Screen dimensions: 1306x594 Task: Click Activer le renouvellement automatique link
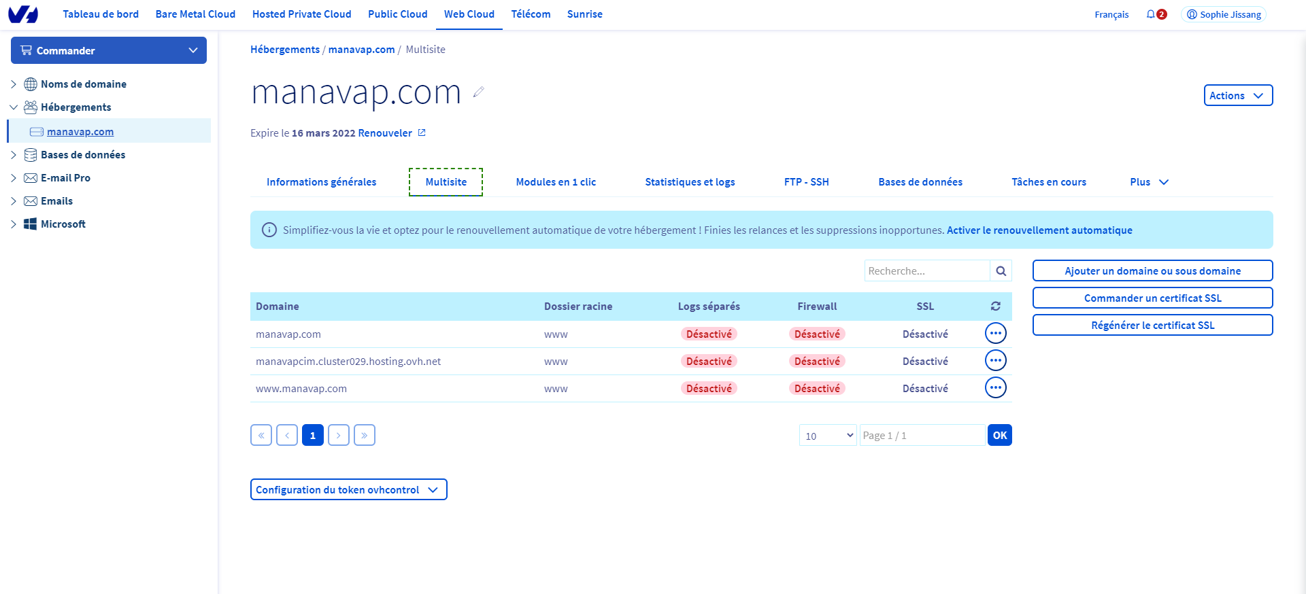(x=1039, y=230)
